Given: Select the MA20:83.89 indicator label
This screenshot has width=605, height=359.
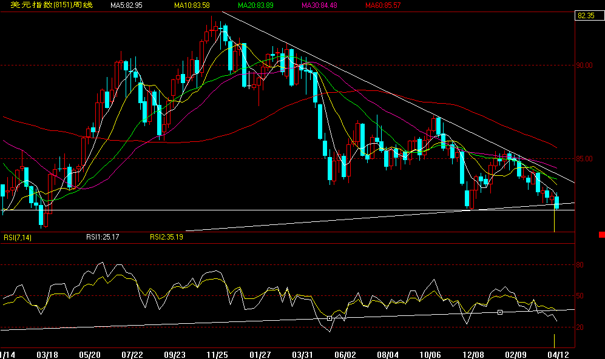Looking at the screenshot, I should click(255, 5).
